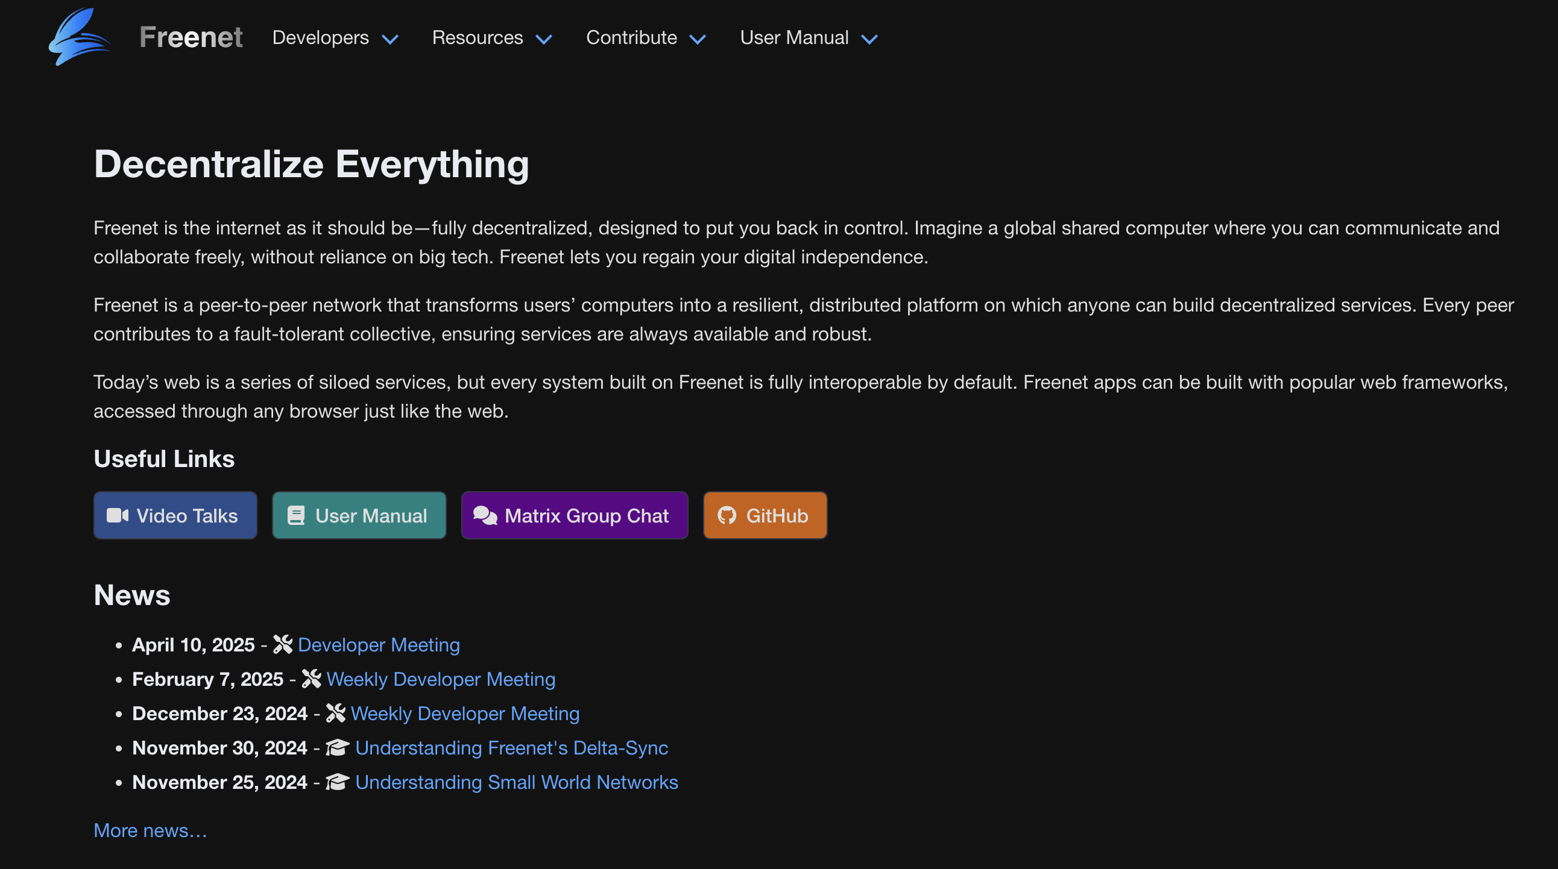This screenshot has height=869, width=1558.
Task: Follow the More news link
Action: pyautogui.click(x=150, y=830)
